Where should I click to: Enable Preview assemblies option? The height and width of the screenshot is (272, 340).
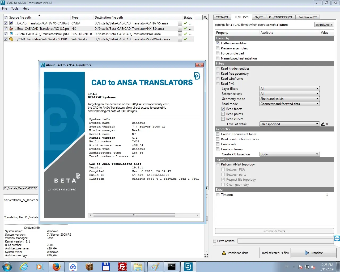218,48
